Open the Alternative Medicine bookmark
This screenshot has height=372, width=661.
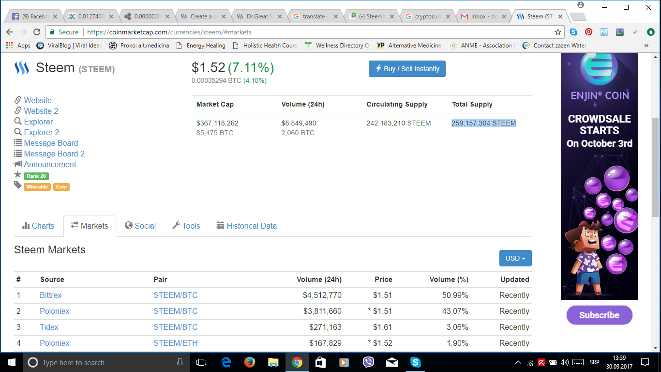pyautogui.click(x=409, y=46)
